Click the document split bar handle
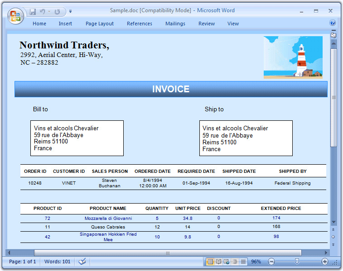 pyautogui.click(x=333, y=31)
